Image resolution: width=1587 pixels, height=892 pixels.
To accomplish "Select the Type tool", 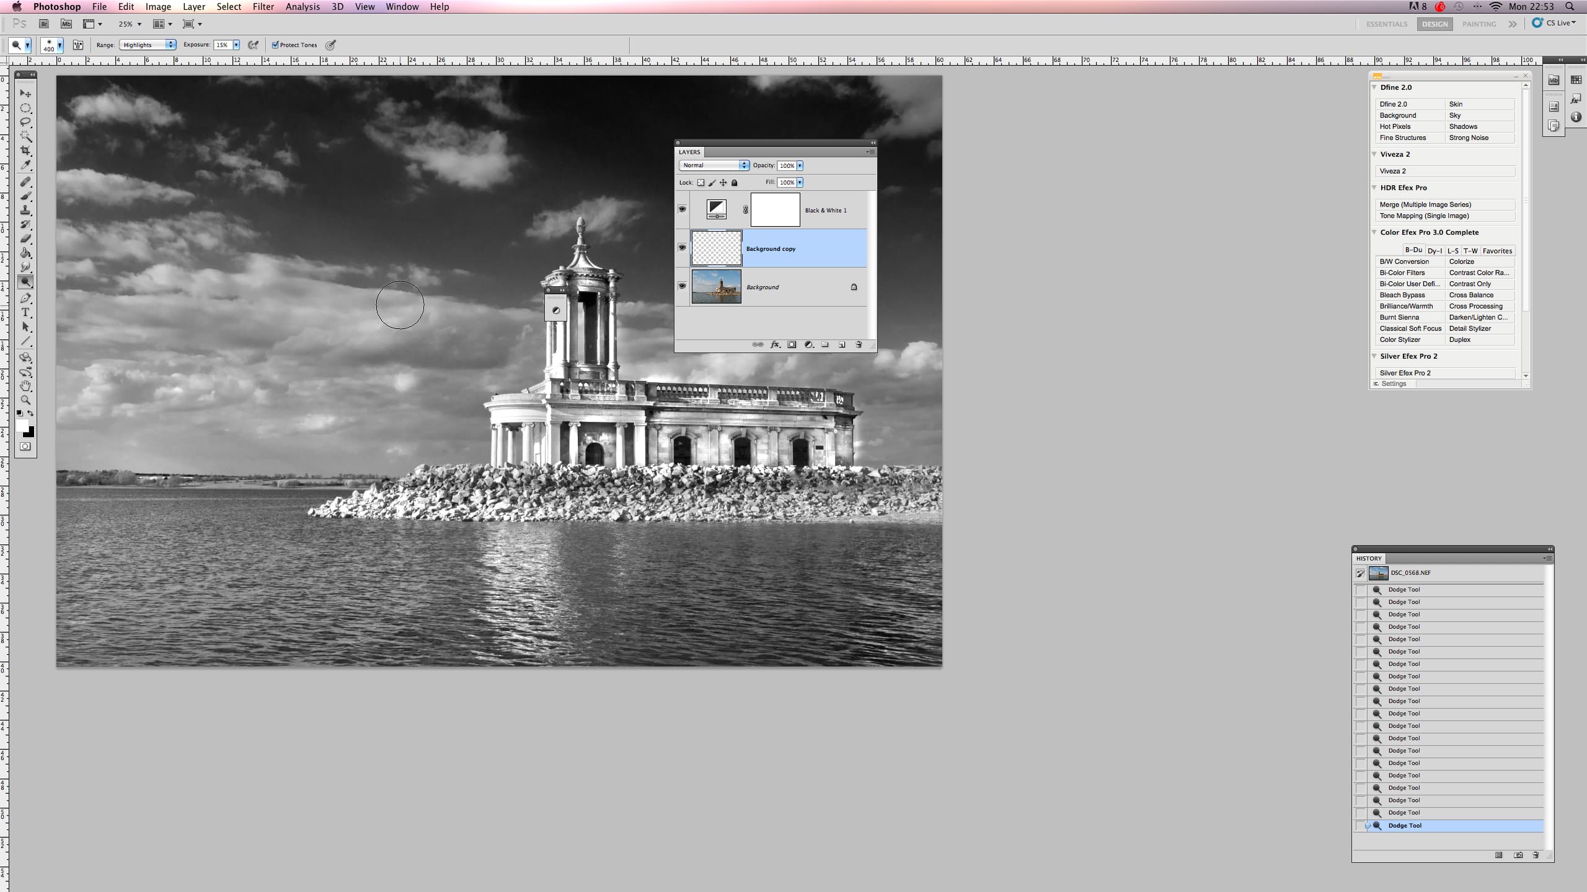I will [x=25, y=312].
